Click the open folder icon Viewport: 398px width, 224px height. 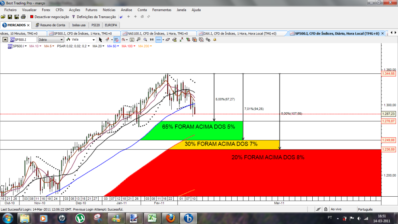tap(3, 17)
